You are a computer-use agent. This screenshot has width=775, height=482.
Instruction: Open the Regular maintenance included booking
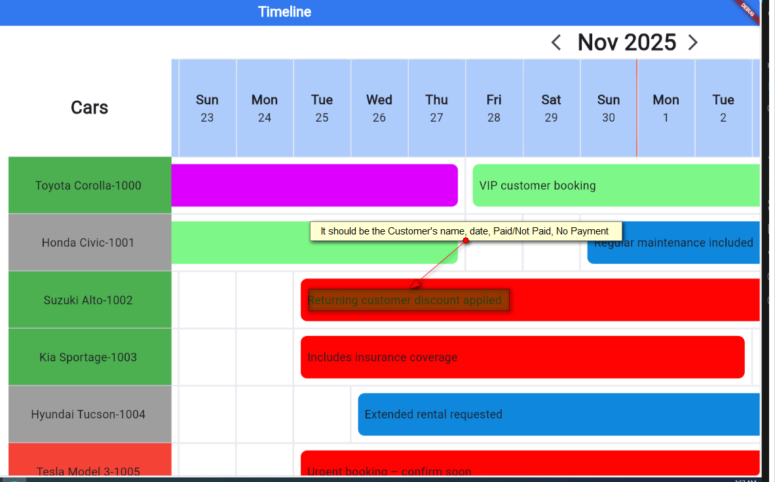[673, 252]
